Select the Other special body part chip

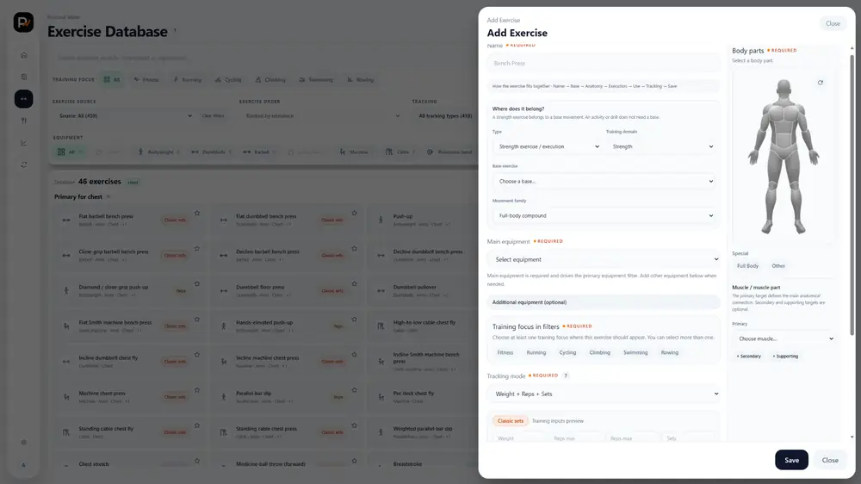click(778, 266)
